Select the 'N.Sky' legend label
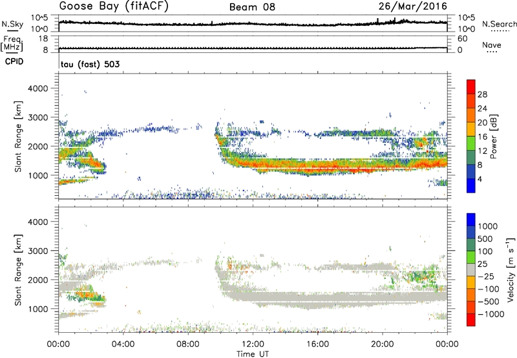The width and height of the screenshot is (517, 358). (x=12, y=24)
